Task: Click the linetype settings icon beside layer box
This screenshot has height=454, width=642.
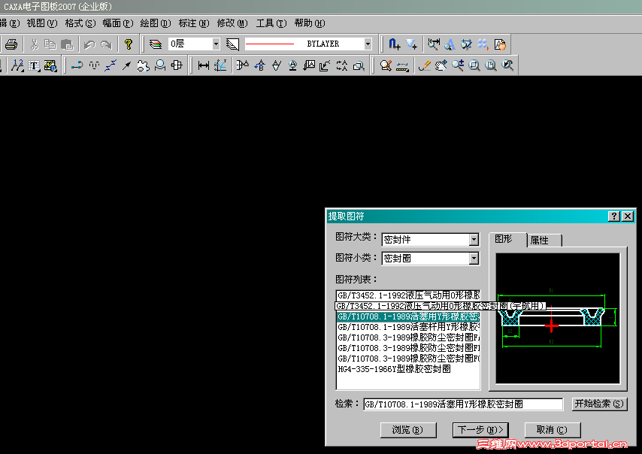Action: (x=232, y=44)
